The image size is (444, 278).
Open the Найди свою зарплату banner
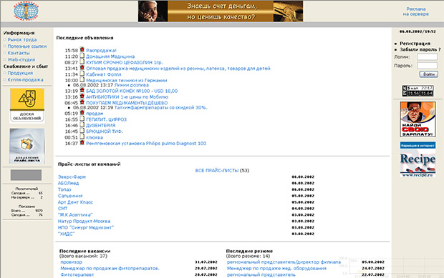pos(418,119)
